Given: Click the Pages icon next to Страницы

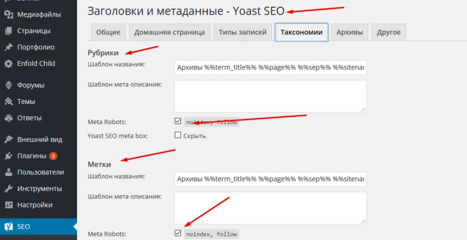Looking at the screenshot, I should pos(9,31).
